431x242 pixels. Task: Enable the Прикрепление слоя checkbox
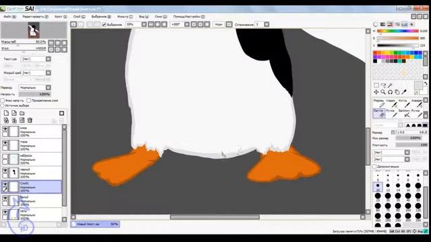pos(28,100)
